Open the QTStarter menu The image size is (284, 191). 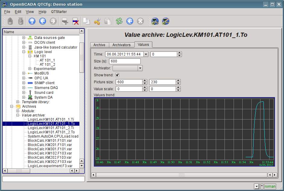coord(59,12)
